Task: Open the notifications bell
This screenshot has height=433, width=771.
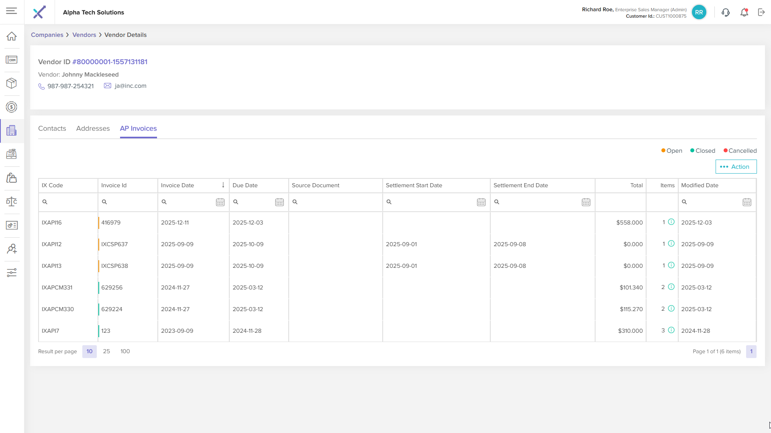Action: (x=744, y=12)
